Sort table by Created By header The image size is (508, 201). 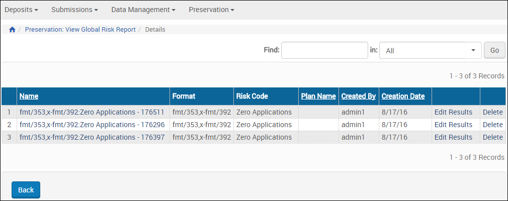pos(358,96)
